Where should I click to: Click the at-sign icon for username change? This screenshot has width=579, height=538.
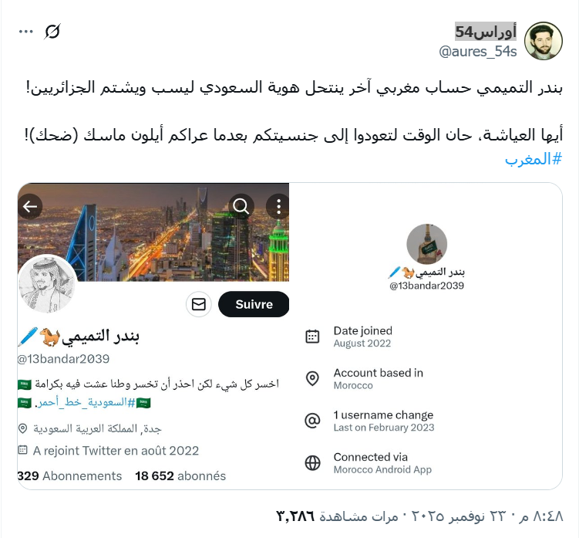point(312,421)
